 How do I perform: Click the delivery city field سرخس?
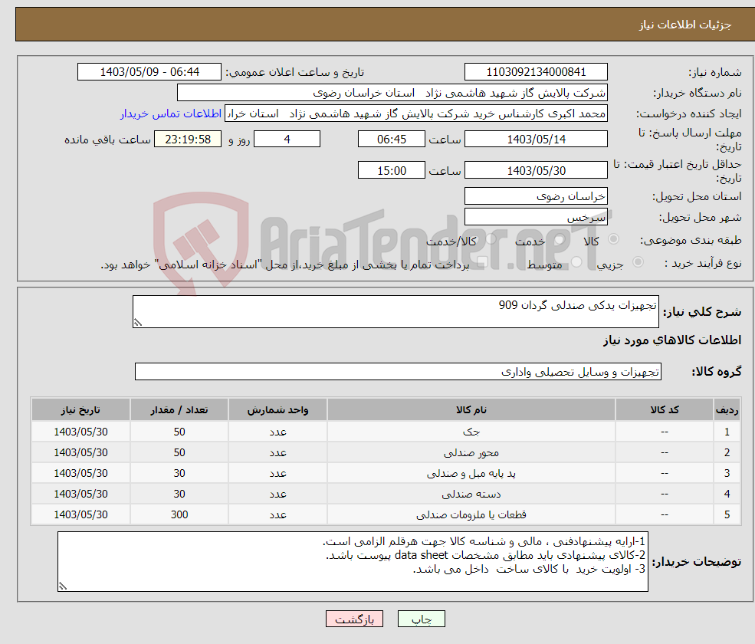pos(536,217)
